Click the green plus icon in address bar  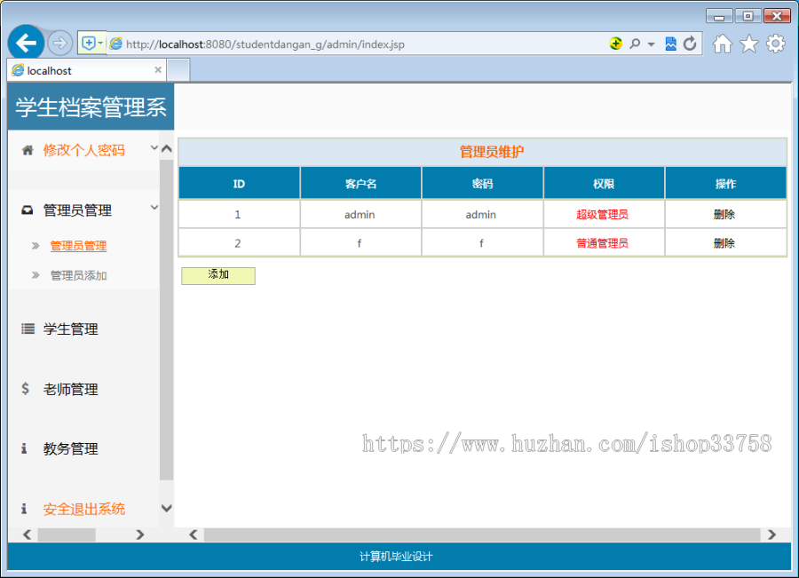pos(615,44)
